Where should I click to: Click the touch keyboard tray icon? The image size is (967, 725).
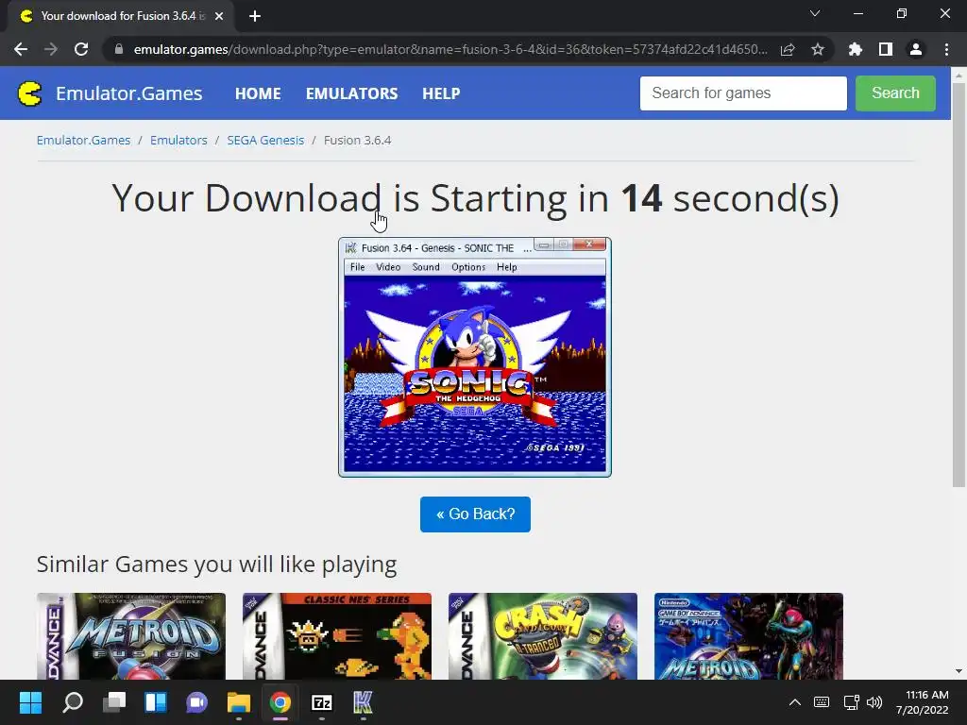822,702
